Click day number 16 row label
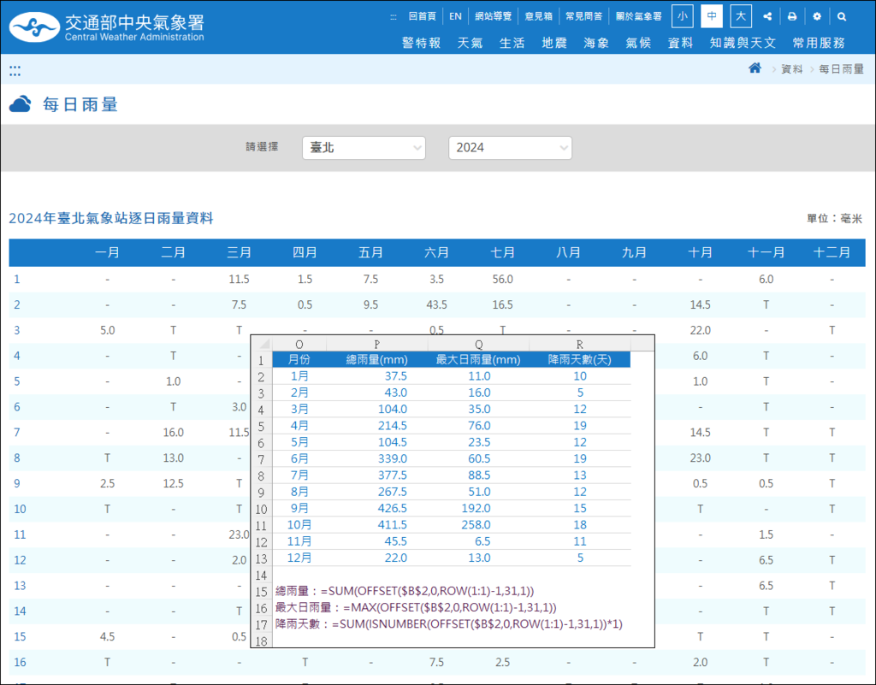 tap(21, 662)
